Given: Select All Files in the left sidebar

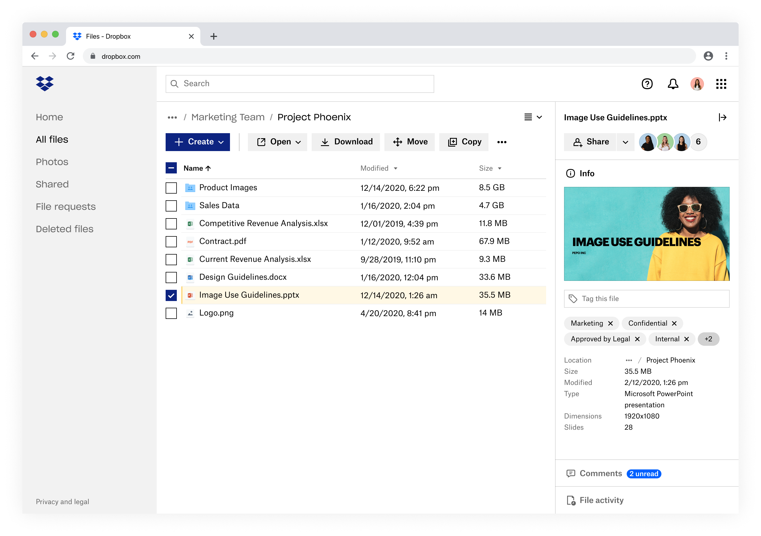Looking at the screenshot, I should (x=52, y=139).
